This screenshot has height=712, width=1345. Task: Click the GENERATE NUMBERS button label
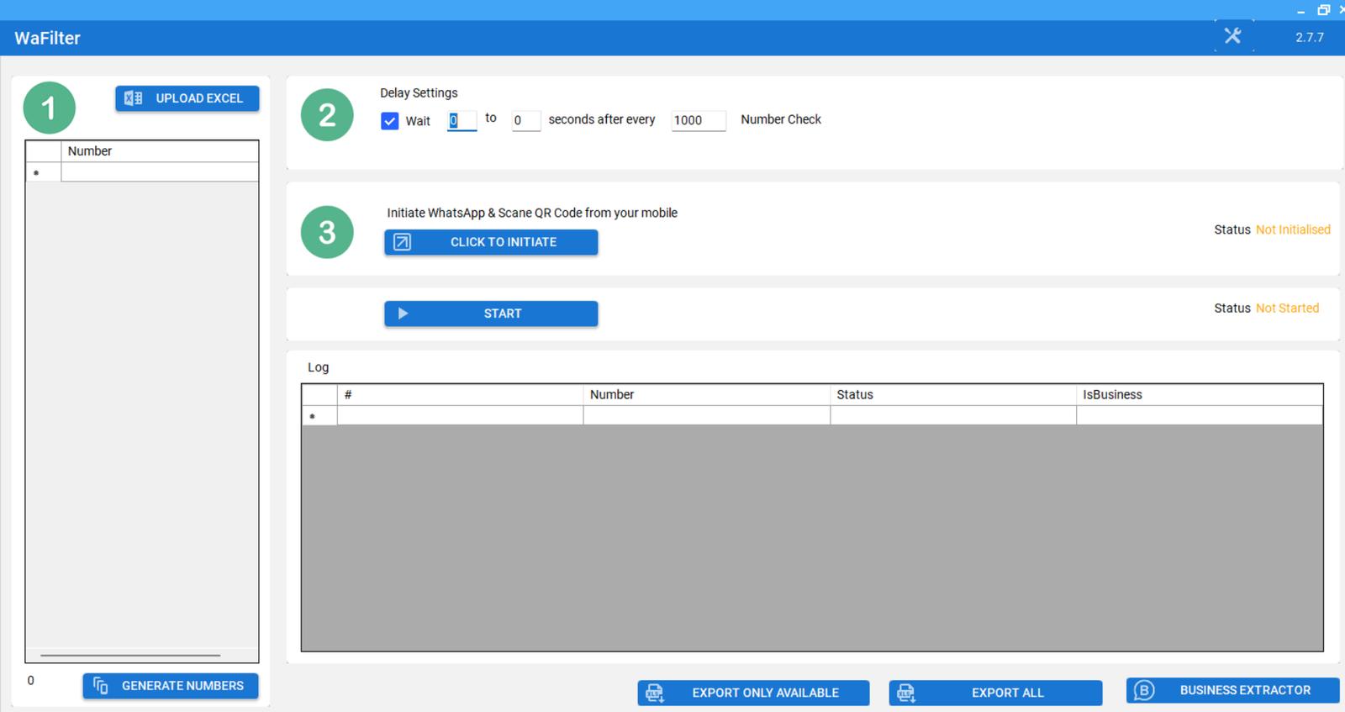click(x=182, y=686)
